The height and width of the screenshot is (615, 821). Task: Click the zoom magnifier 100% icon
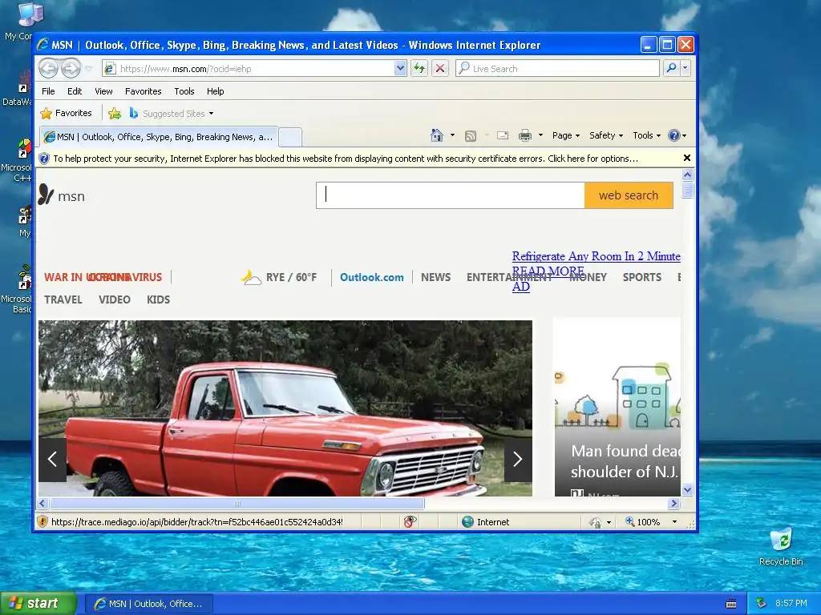630,521
